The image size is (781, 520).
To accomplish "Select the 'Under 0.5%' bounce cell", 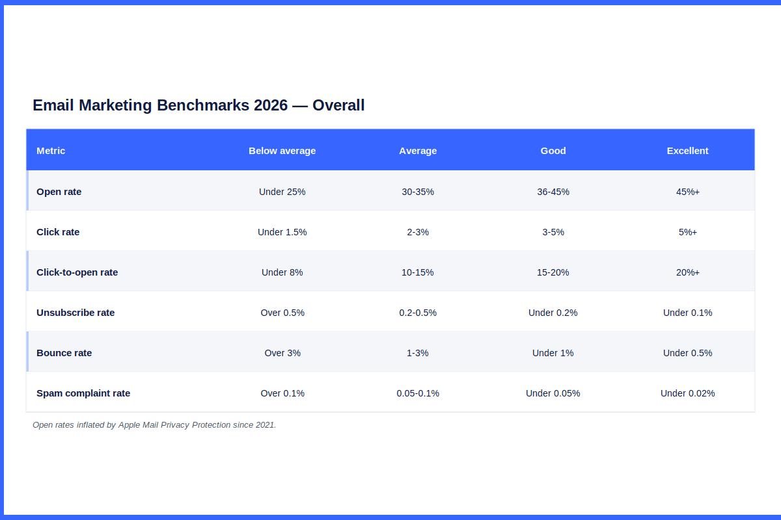I will (688, 353).
